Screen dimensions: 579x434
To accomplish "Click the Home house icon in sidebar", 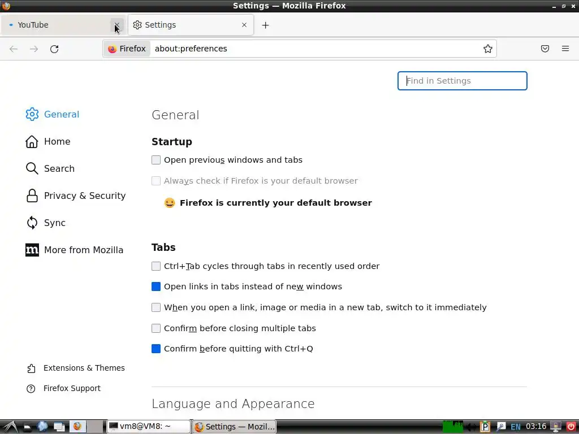I will coord(32,141).
